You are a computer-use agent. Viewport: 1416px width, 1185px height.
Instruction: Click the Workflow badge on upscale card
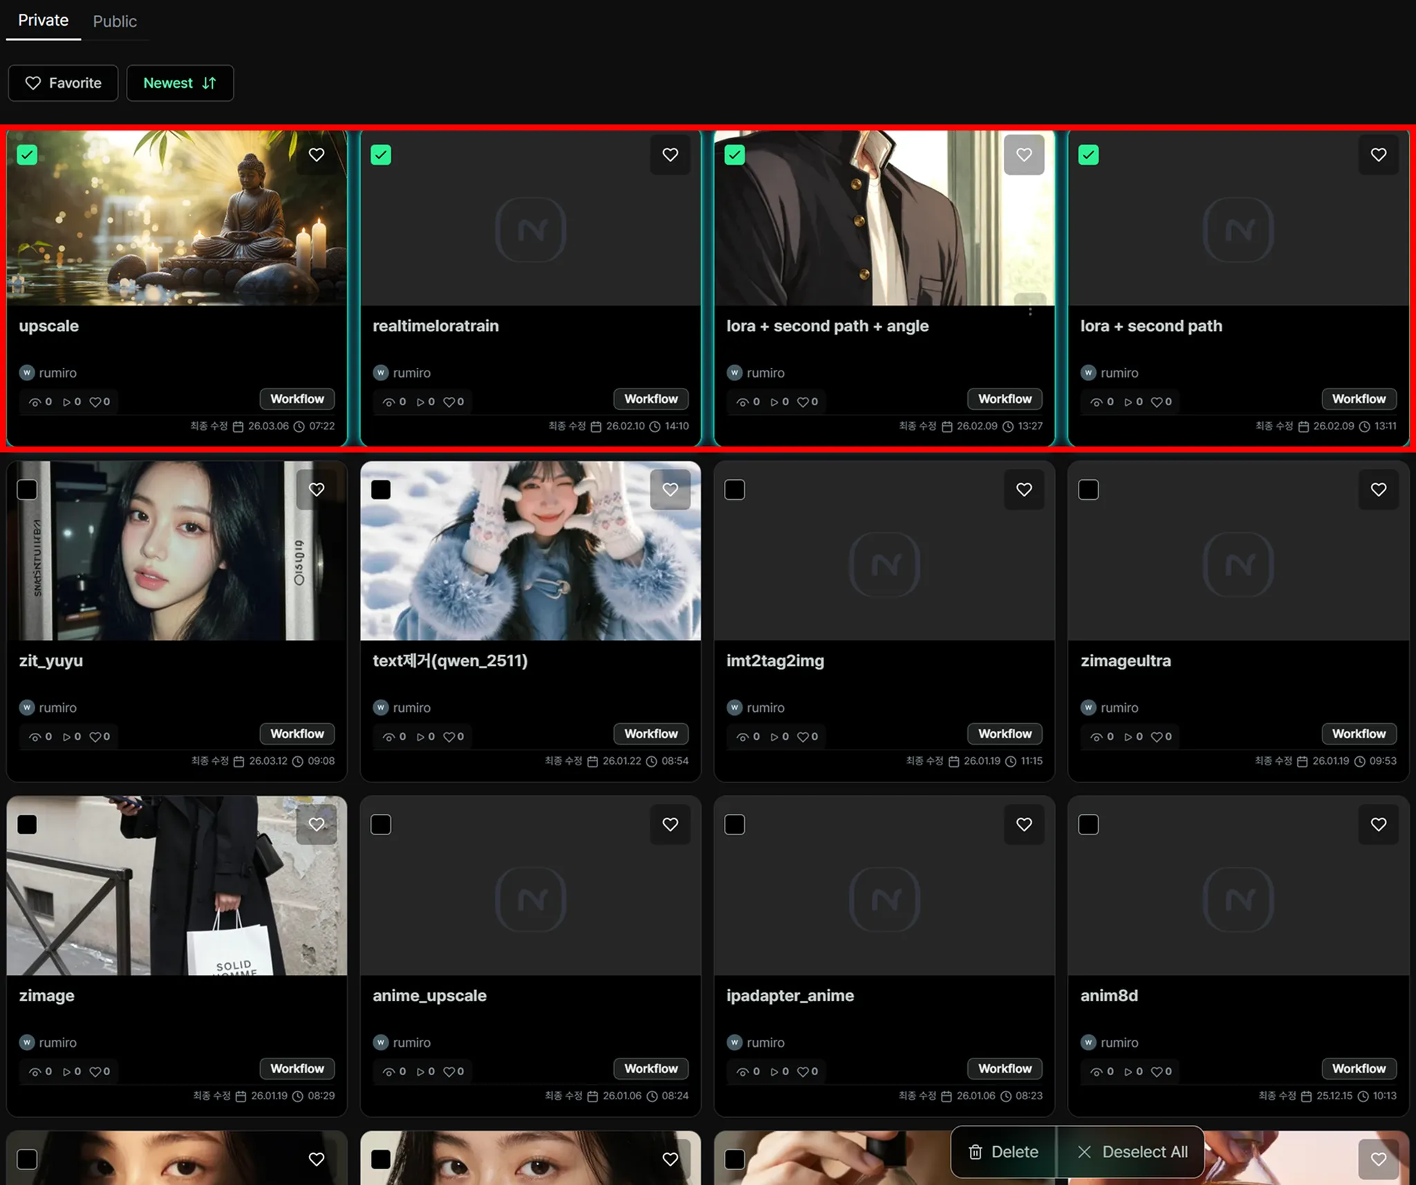pos(297,399)
